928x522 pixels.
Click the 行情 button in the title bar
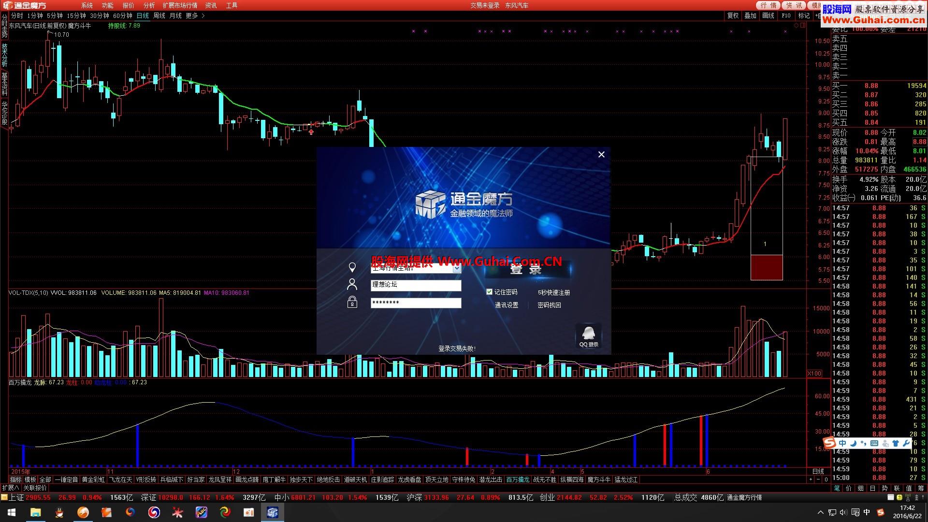click(x=768, y=5)
